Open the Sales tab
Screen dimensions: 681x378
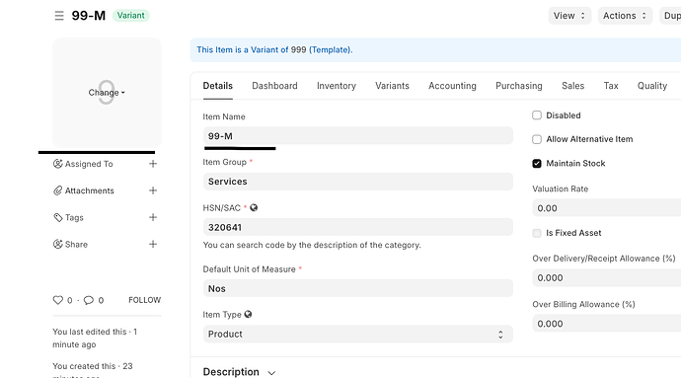coord(572,86)
